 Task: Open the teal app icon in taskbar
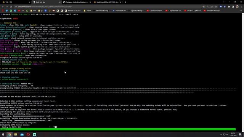point(34,134)
